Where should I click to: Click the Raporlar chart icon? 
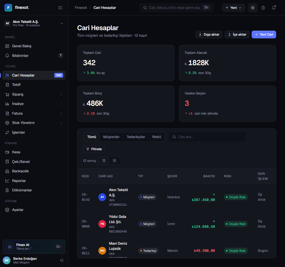coord(7,181)
